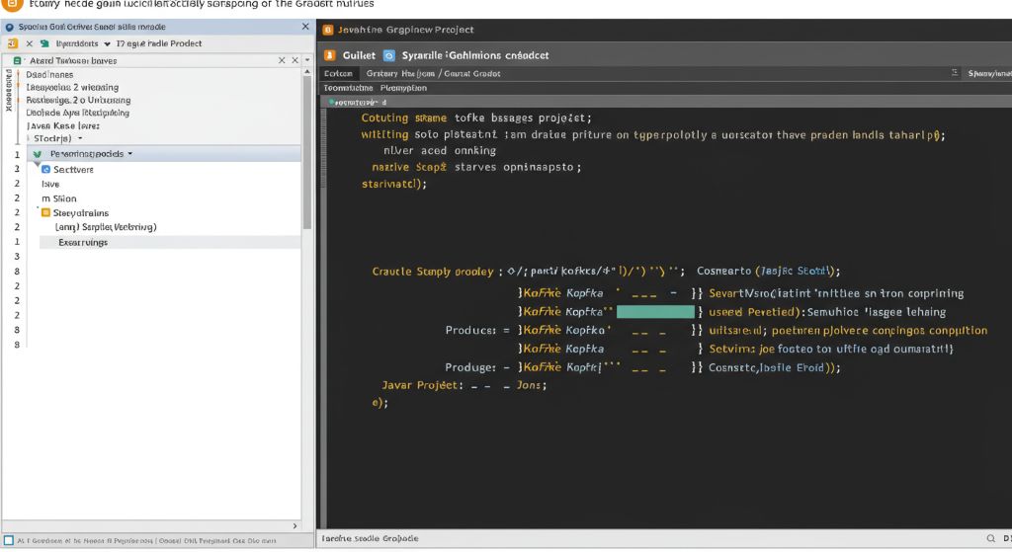The width and height of the screenshot is (1012, 552).
Task: Click the second X in the 'Atard Tenoser boves' row
Action: coord(295,60)
